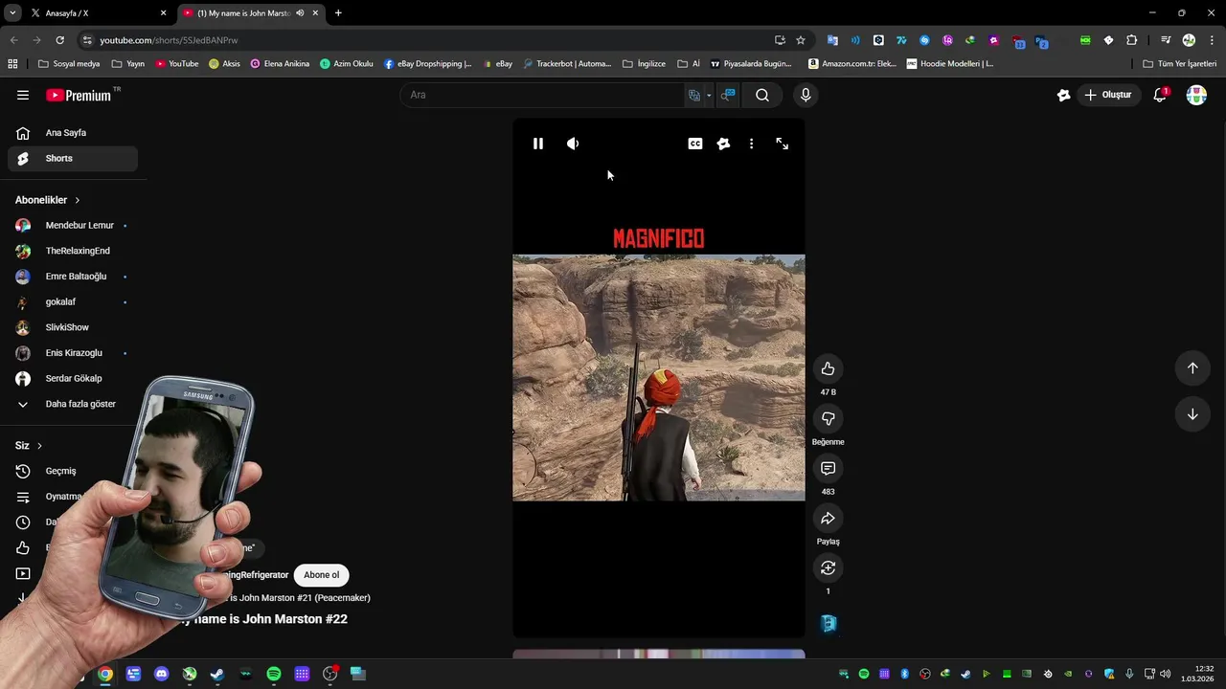The height and width of the screenshot is (689, 1226).
Task: Mute audio on the YouTube browser tab
Action: pyautogui.click(x=301, y=13)
